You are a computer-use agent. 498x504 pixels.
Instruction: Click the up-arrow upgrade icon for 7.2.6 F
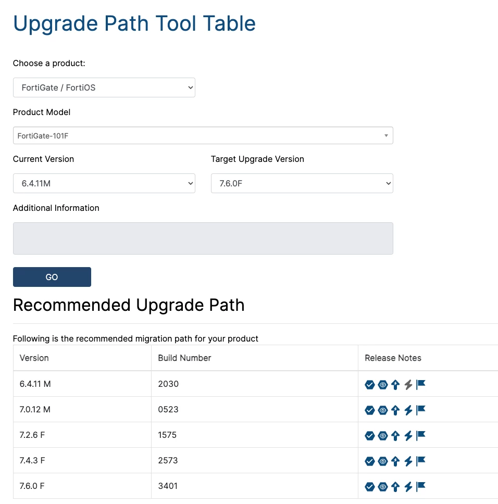395,436
